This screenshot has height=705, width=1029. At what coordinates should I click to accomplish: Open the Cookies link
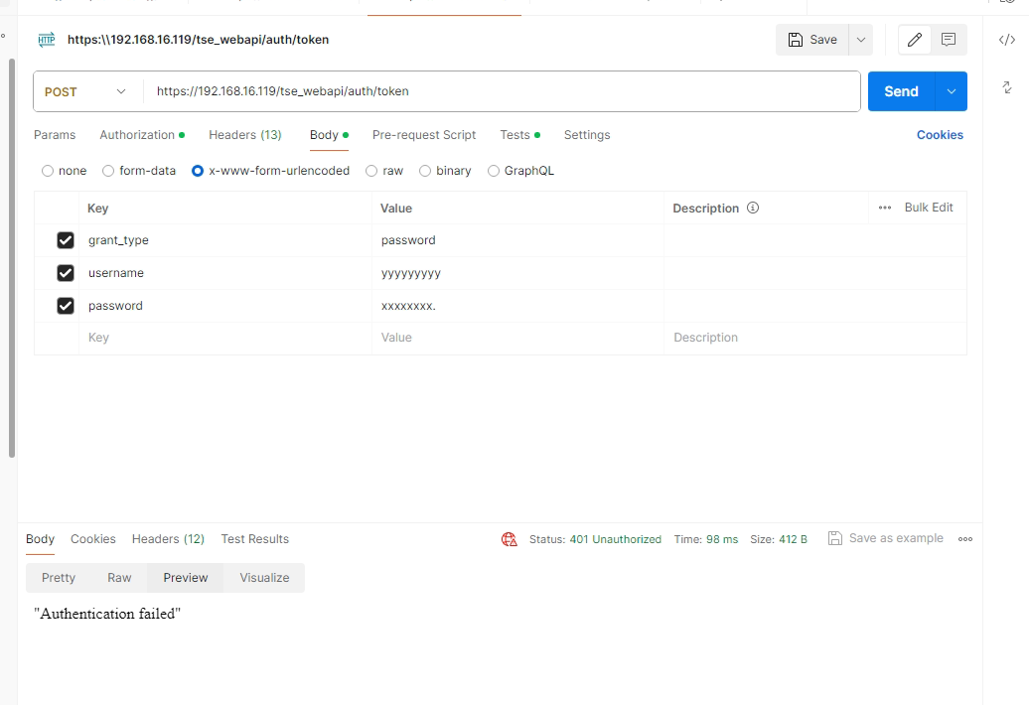(940, 135)
